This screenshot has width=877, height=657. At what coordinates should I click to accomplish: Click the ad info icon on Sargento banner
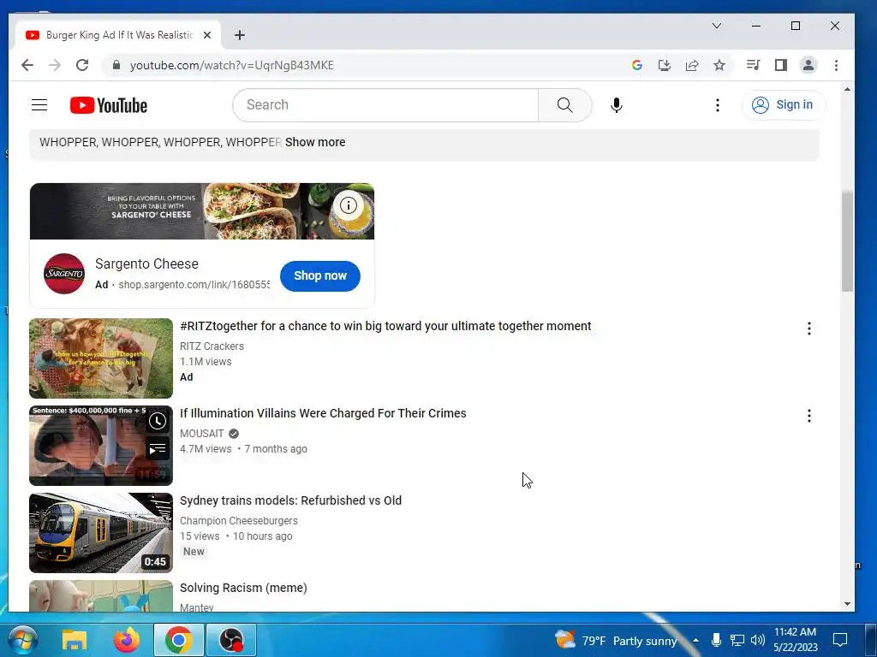tap(348, 205)
